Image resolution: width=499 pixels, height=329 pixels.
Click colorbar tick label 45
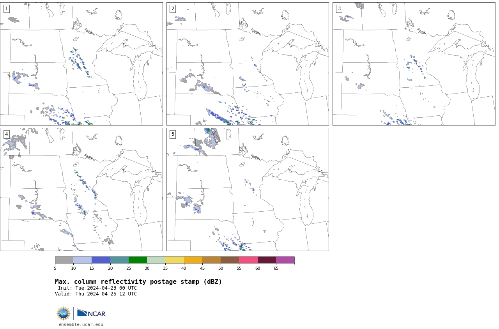pyautogui.click(x=202, y=268)
